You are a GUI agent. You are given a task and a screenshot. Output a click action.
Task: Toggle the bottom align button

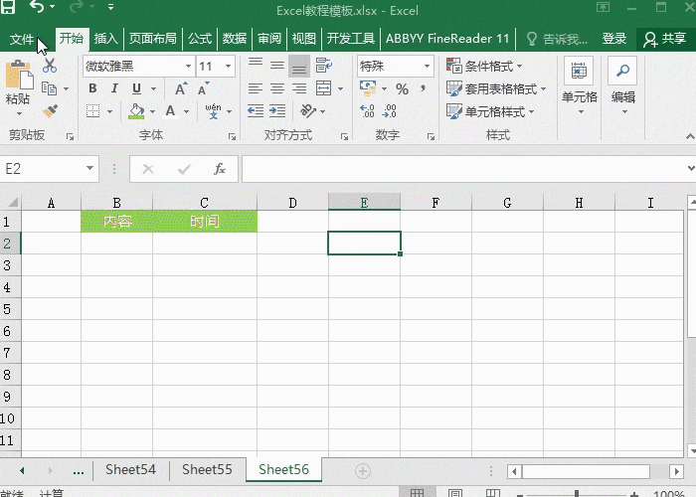point(299,67)
